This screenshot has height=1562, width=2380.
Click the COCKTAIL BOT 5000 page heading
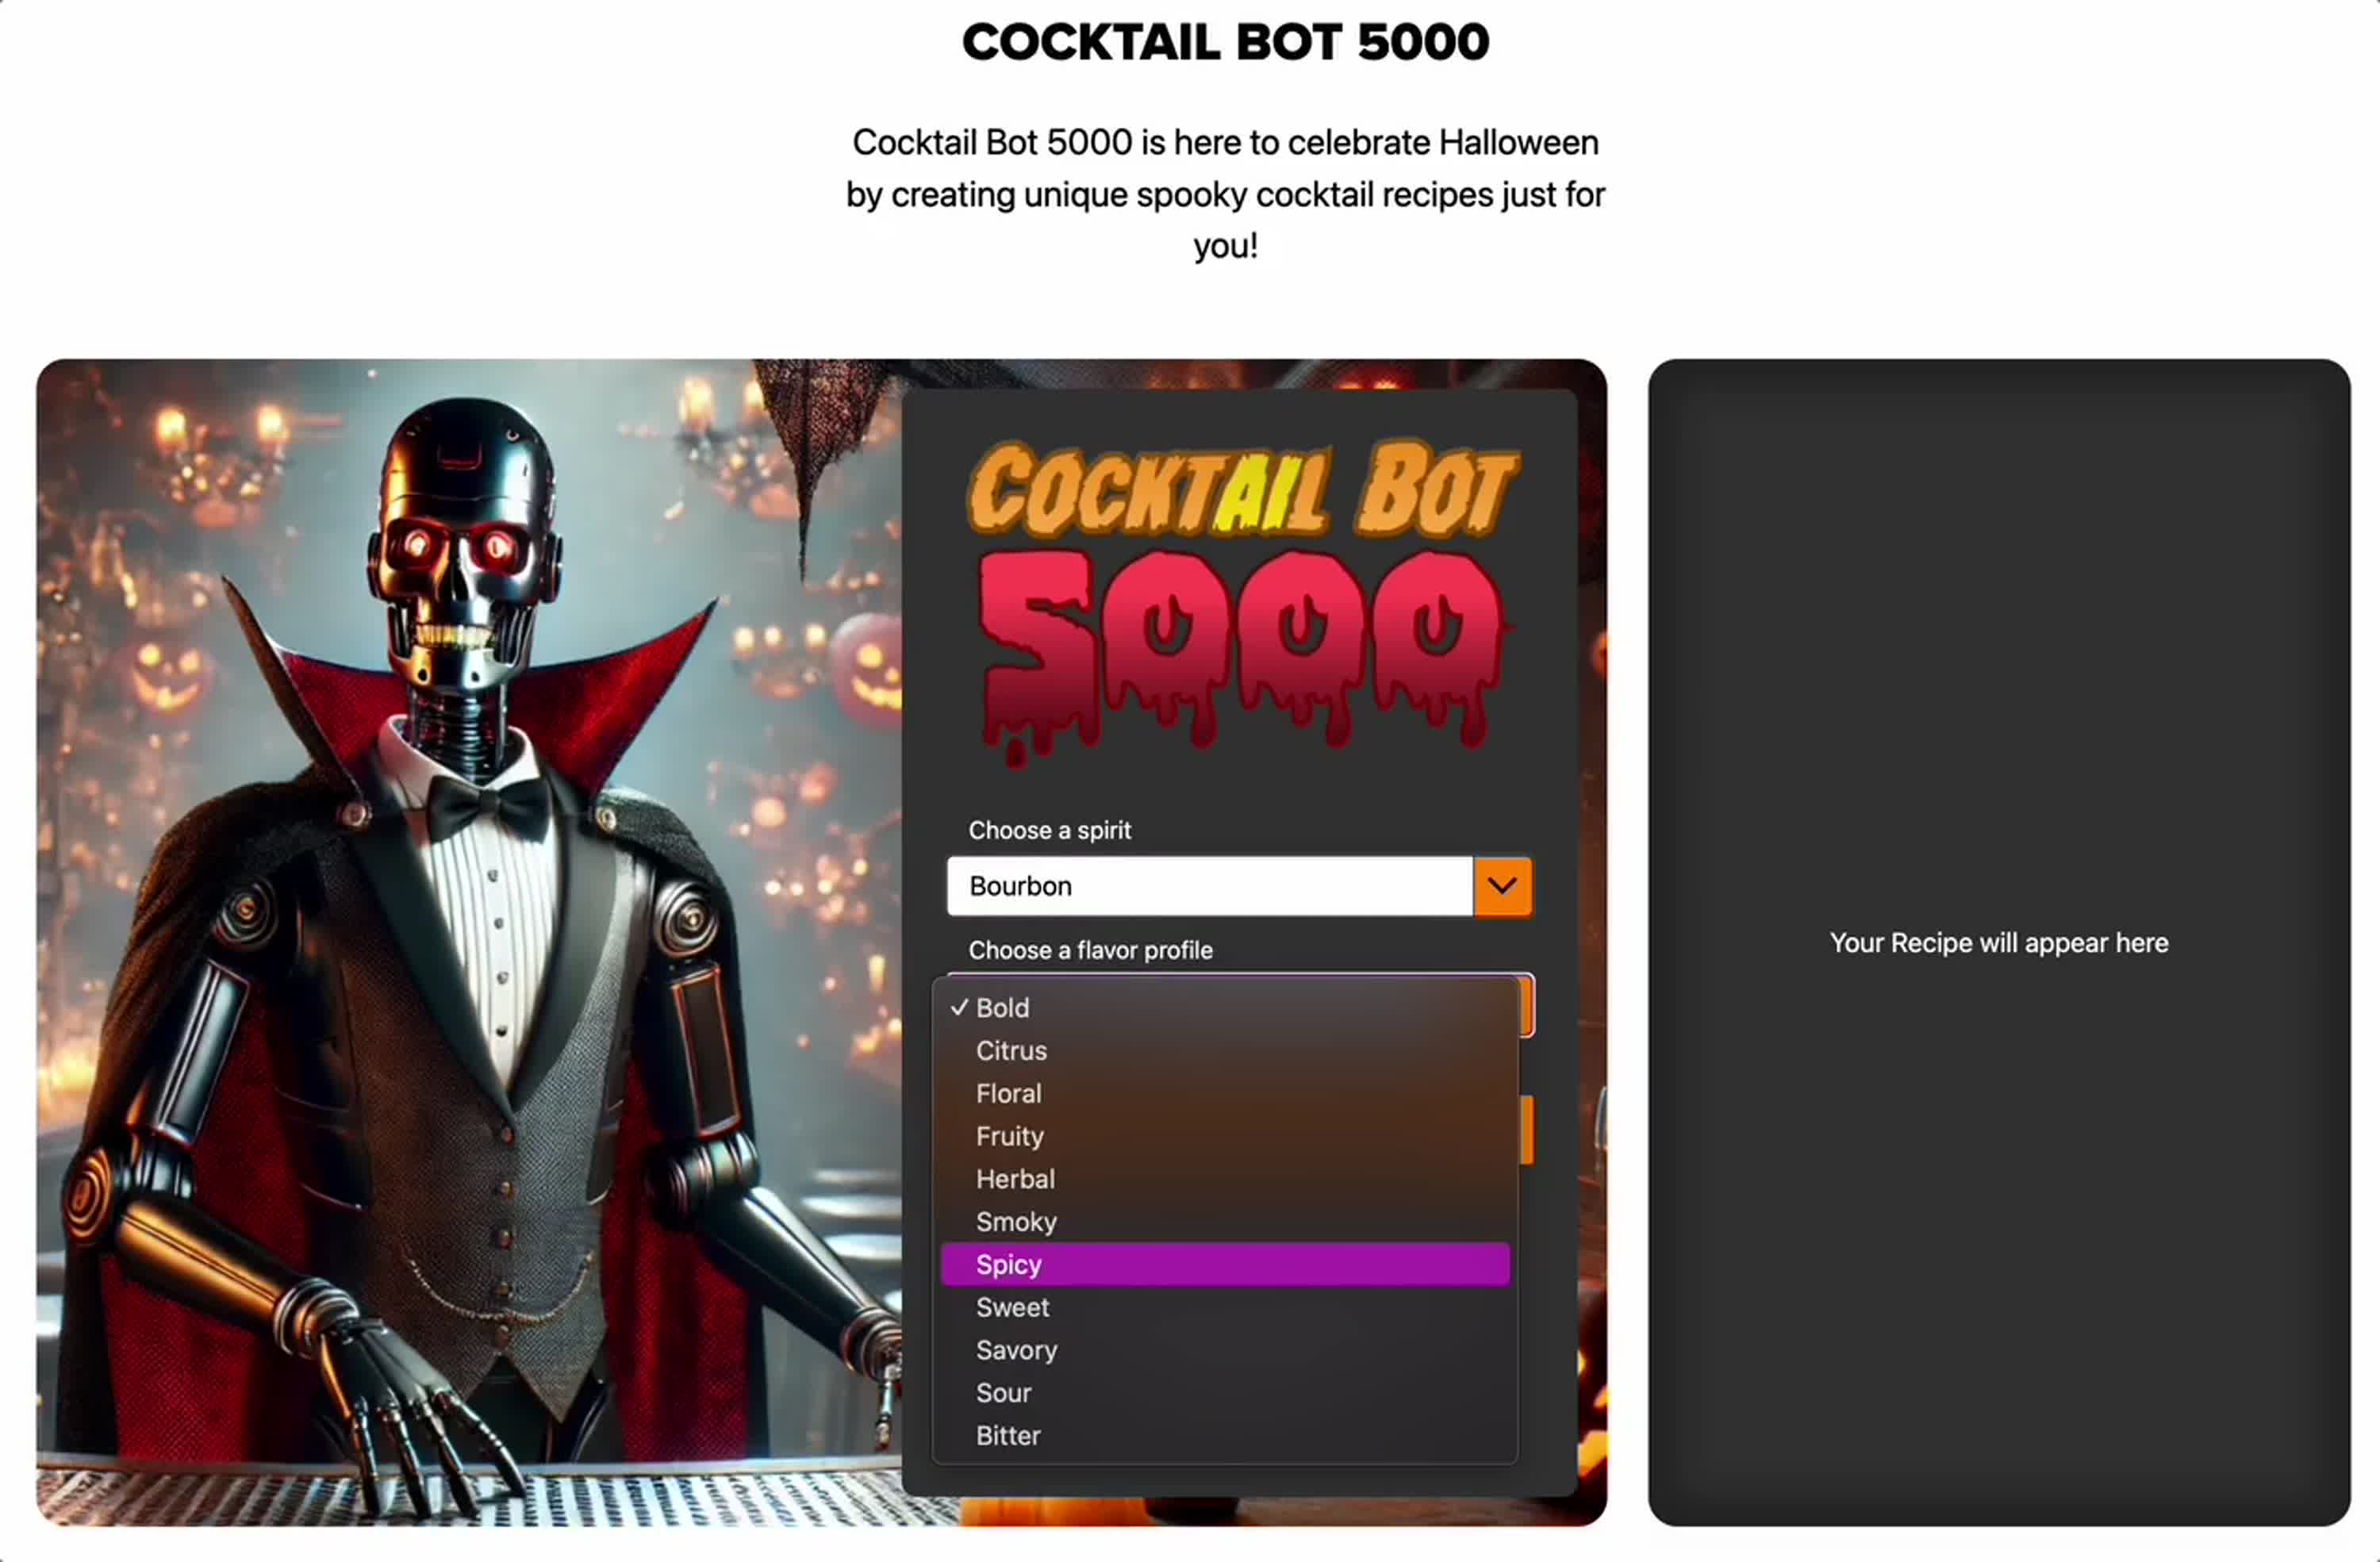click(x=1224, y=42)
